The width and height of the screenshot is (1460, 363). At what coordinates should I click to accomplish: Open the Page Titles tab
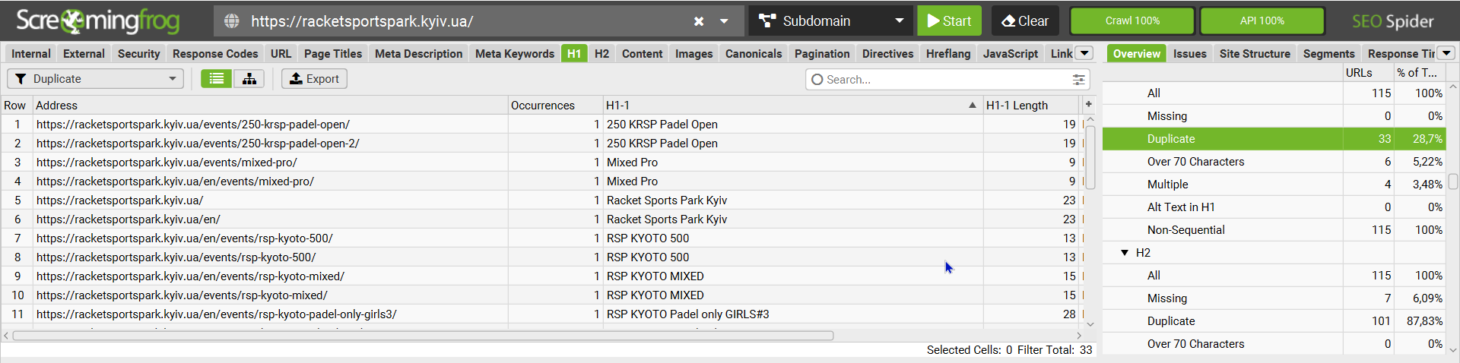[333, 53]
